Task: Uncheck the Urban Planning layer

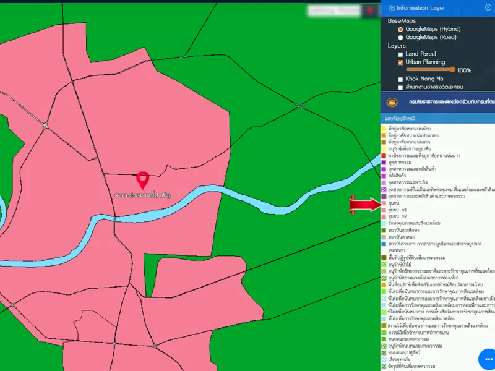Action: pos(401,62)
